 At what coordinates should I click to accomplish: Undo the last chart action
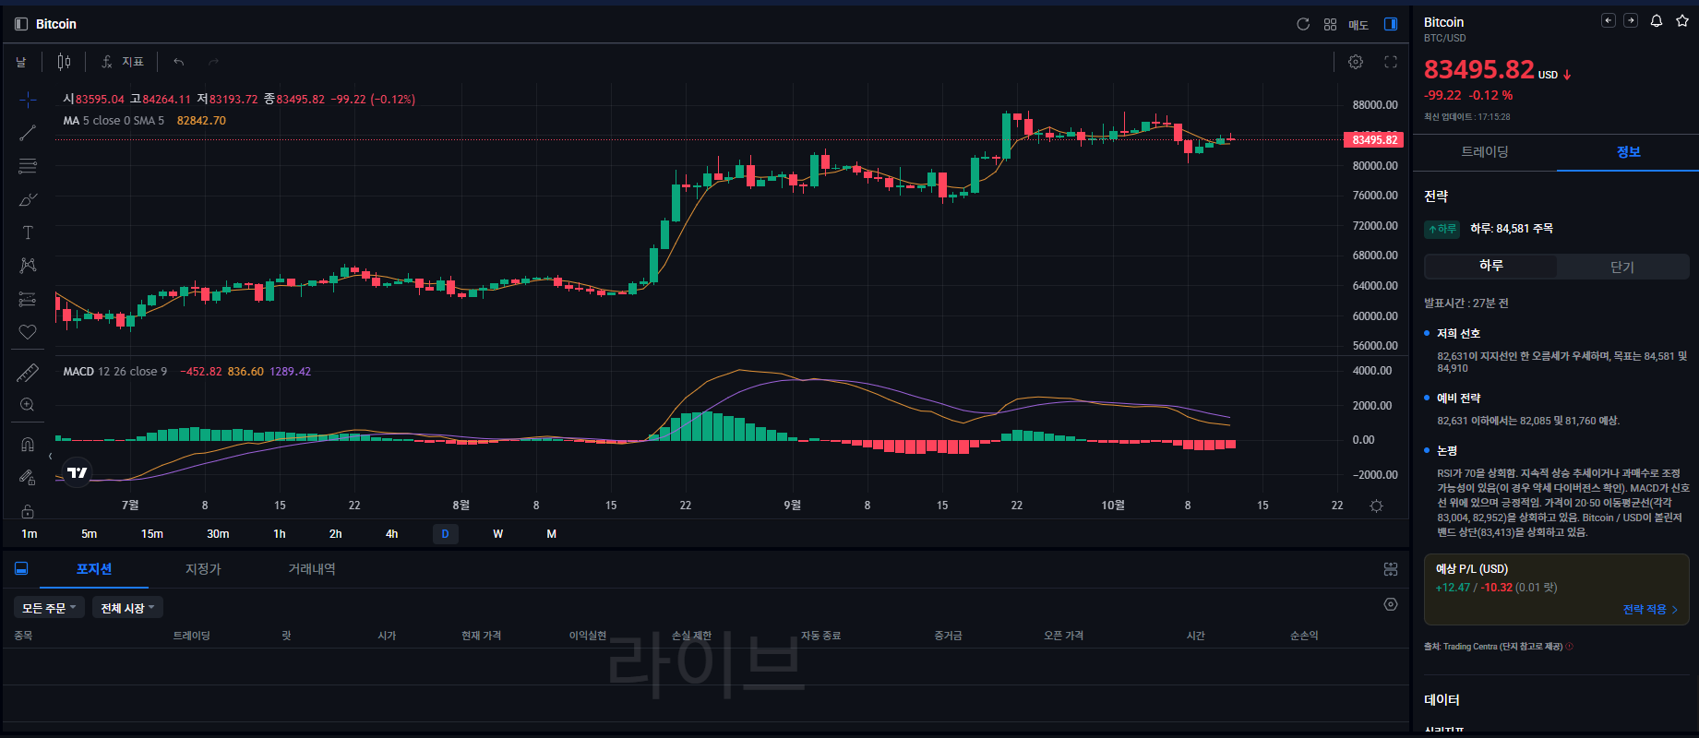tap(179, 62)
